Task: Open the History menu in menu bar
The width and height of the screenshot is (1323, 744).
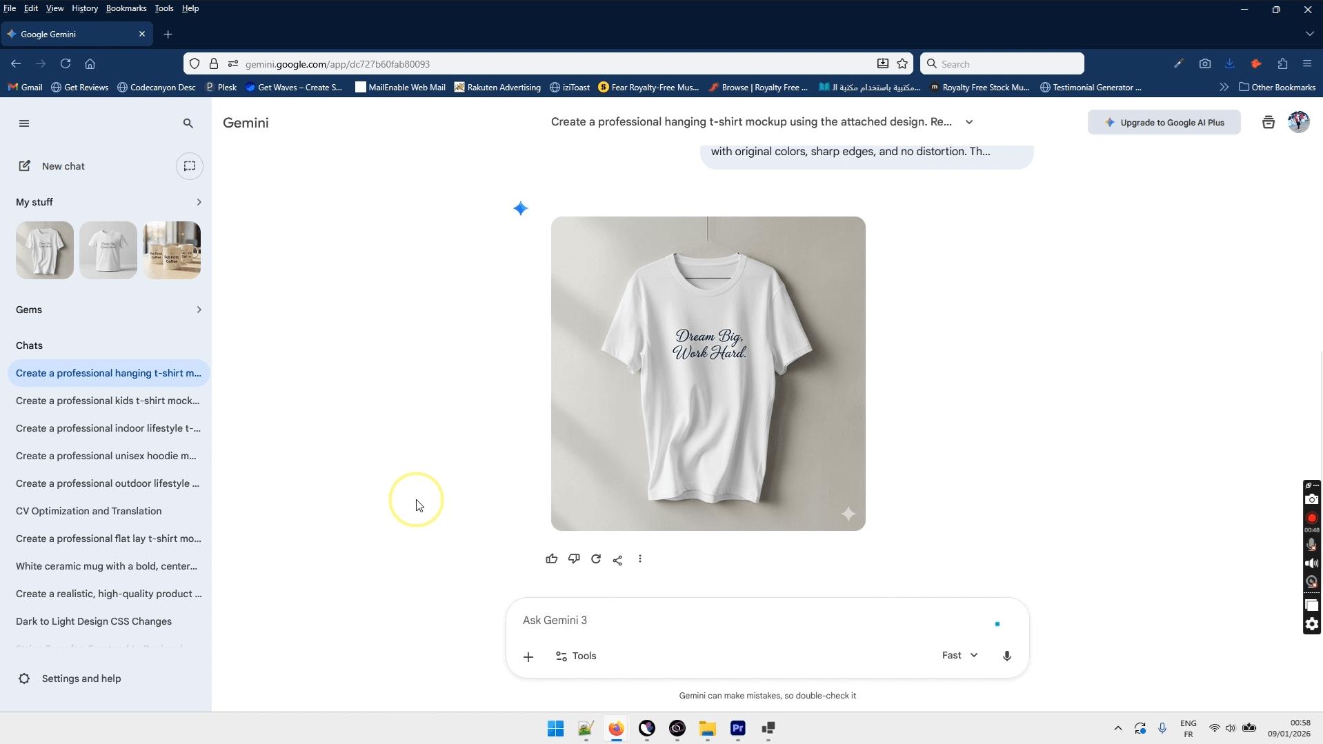Action: coord(84,8)
